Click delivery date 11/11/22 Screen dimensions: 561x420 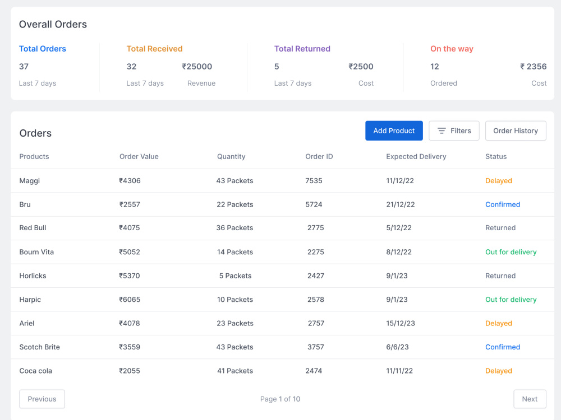[399, 371]
